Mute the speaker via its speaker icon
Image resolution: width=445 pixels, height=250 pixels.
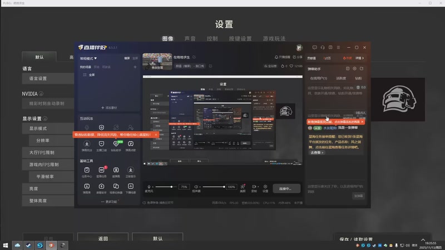(x=196, y=187)
